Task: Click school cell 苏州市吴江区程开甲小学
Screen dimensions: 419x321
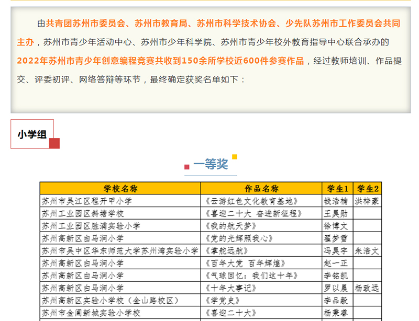Action: pyautogui.click(x=87, y=201)
